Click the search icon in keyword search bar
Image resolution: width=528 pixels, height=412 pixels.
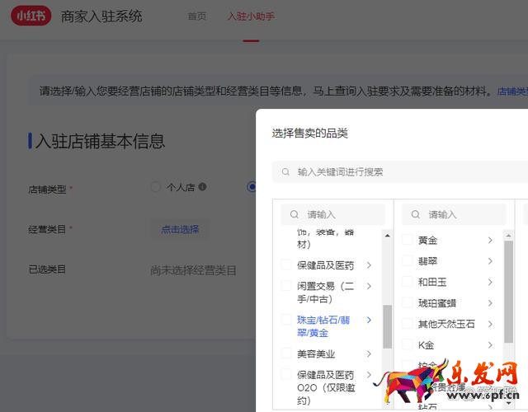coord(285,172)
